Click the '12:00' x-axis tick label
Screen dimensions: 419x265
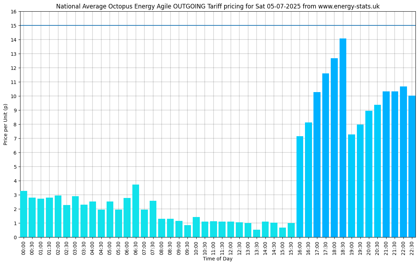(231, 248)
